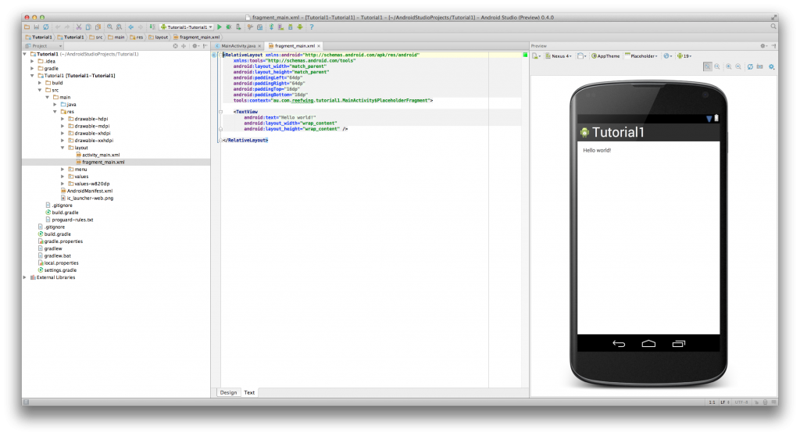Zoom in on the preview

728,66
